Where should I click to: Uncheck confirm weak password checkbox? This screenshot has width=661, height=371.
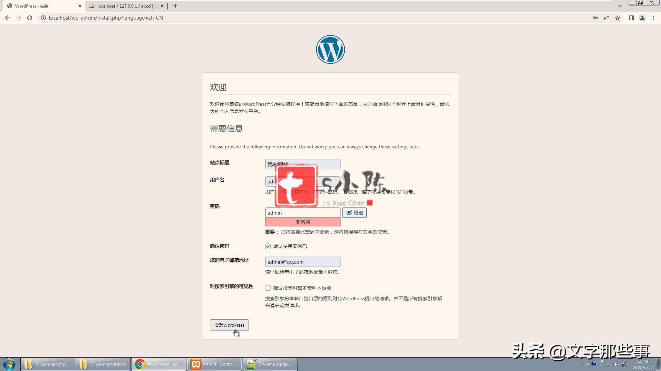pyautogui.click(x=268, y=246)
